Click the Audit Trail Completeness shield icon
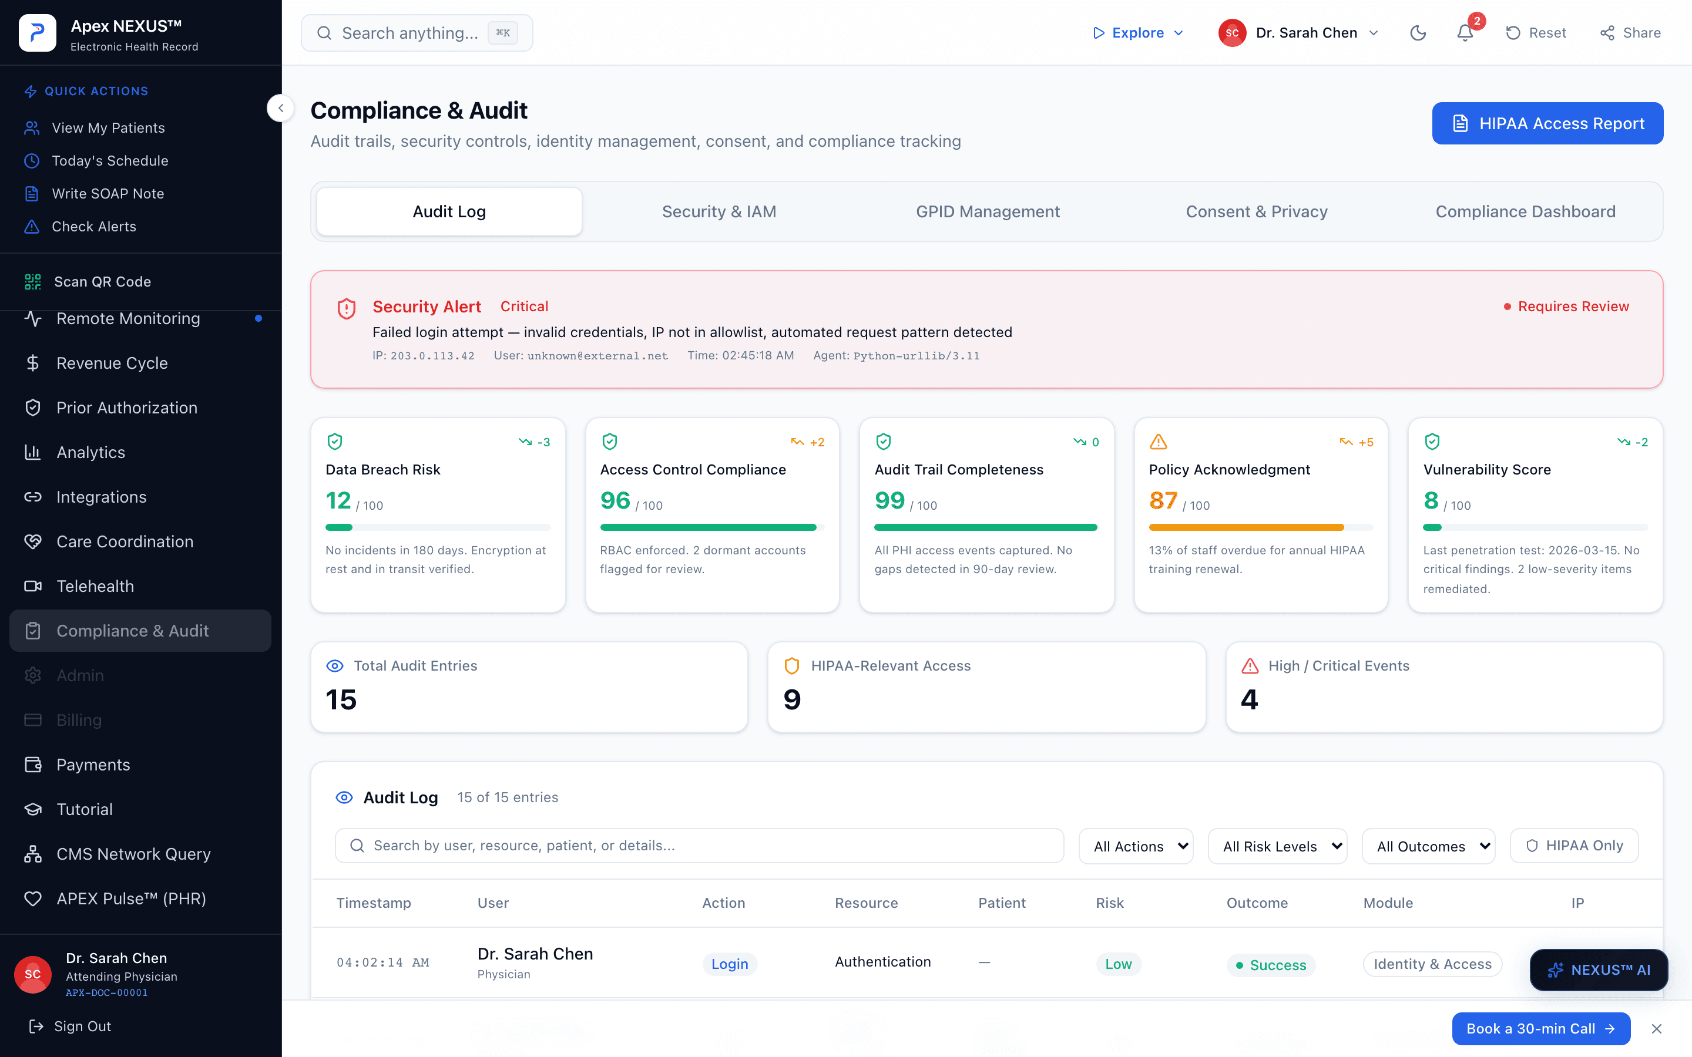Viewport: 1692px width, 1057px height. tap(884, 442)
